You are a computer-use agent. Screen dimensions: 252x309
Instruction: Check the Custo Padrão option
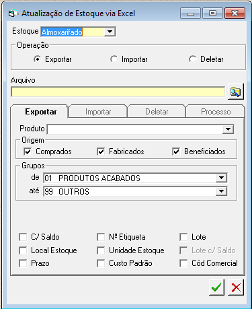[x=101, y=263]
